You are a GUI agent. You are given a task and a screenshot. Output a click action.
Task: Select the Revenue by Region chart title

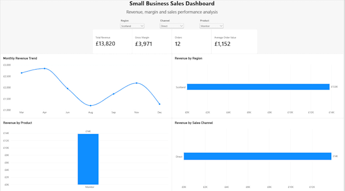pos(188,58)
